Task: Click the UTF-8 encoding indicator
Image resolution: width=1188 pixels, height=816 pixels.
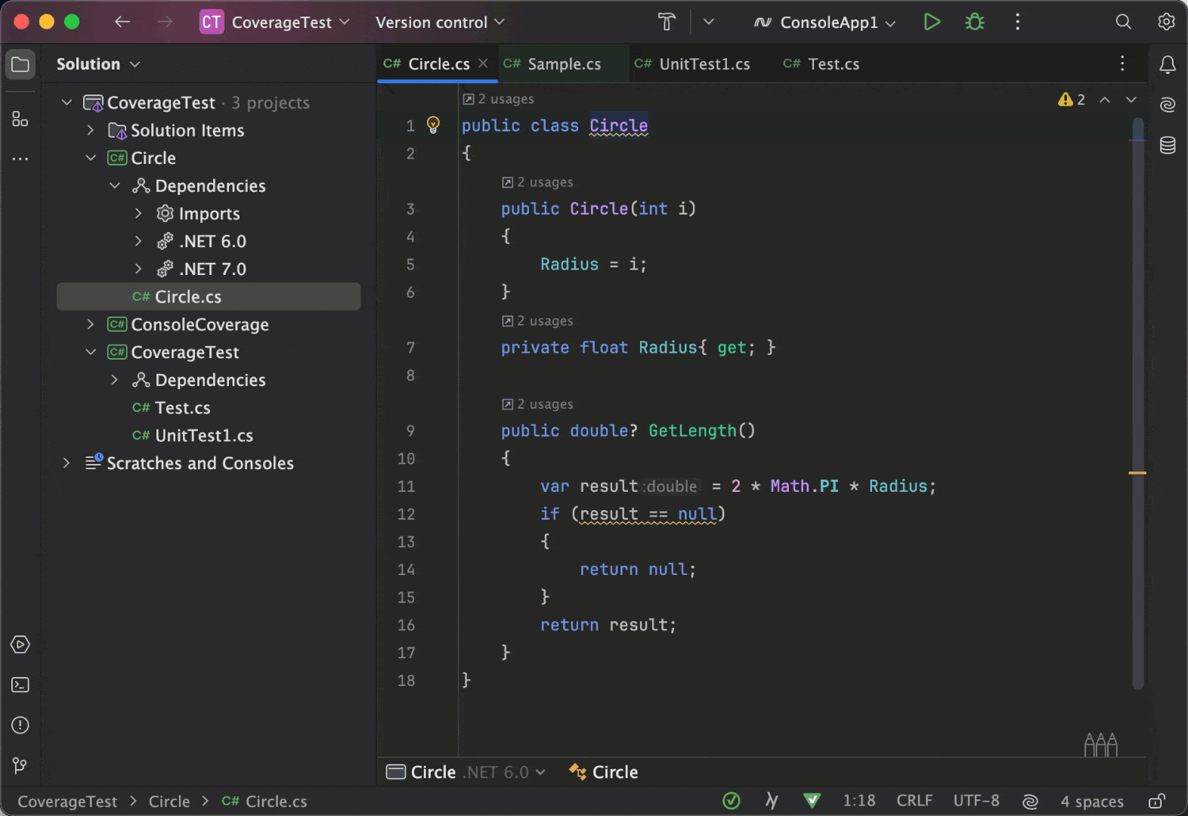Action: [976, 801]
